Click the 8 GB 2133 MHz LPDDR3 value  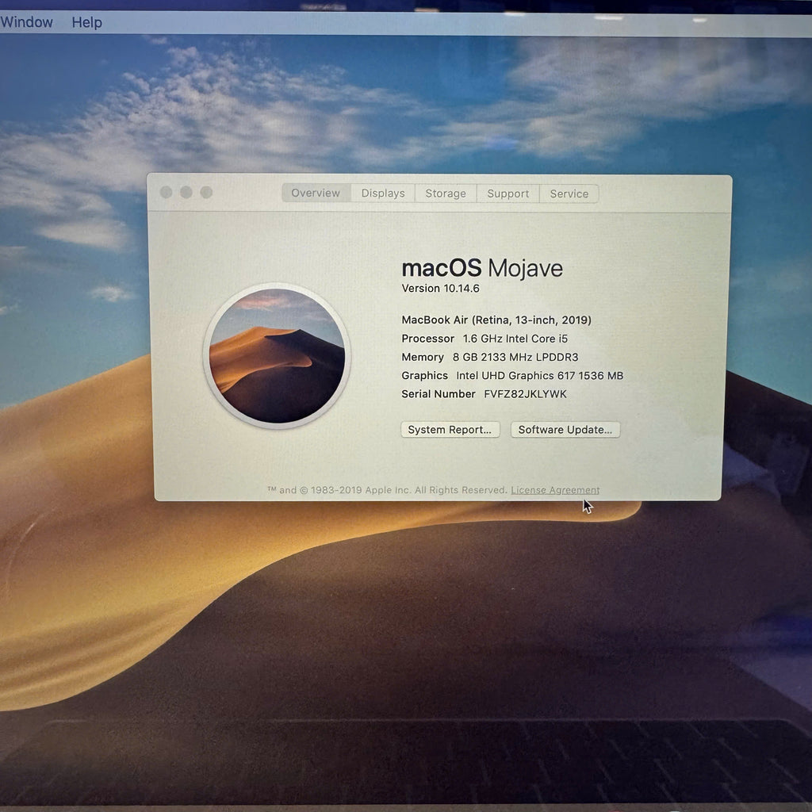pyautogui.click(x=515, y=358)
